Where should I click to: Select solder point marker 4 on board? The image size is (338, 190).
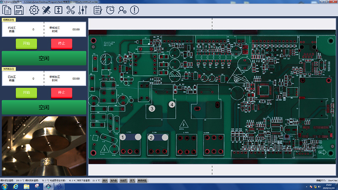[172, 104]
